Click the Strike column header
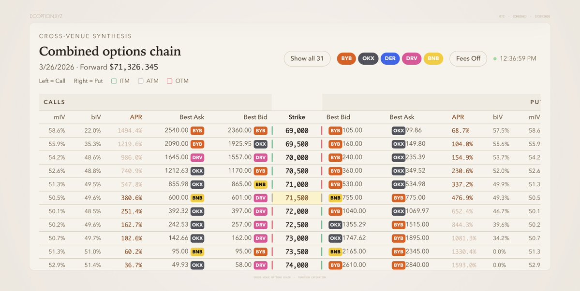The image size is (580, 291). click(x=297, y=117)
